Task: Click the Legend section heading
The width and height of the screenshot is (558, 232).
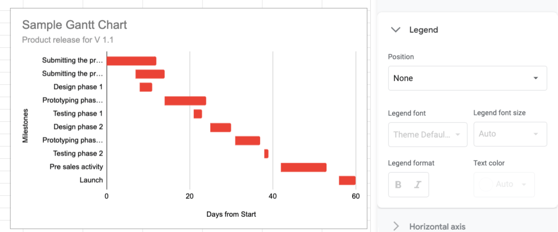Action: pyautogui.click(x=423, y=30)
